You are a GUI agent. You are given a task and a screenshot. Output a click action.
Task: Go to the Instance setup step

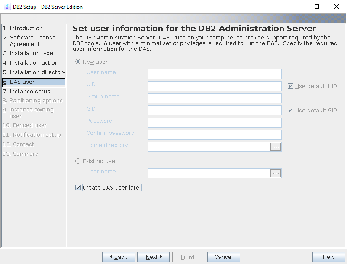[30, 92]
